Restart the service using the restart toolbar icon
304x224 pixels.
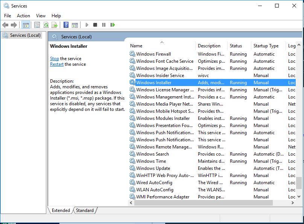click(x=113, y=25)
